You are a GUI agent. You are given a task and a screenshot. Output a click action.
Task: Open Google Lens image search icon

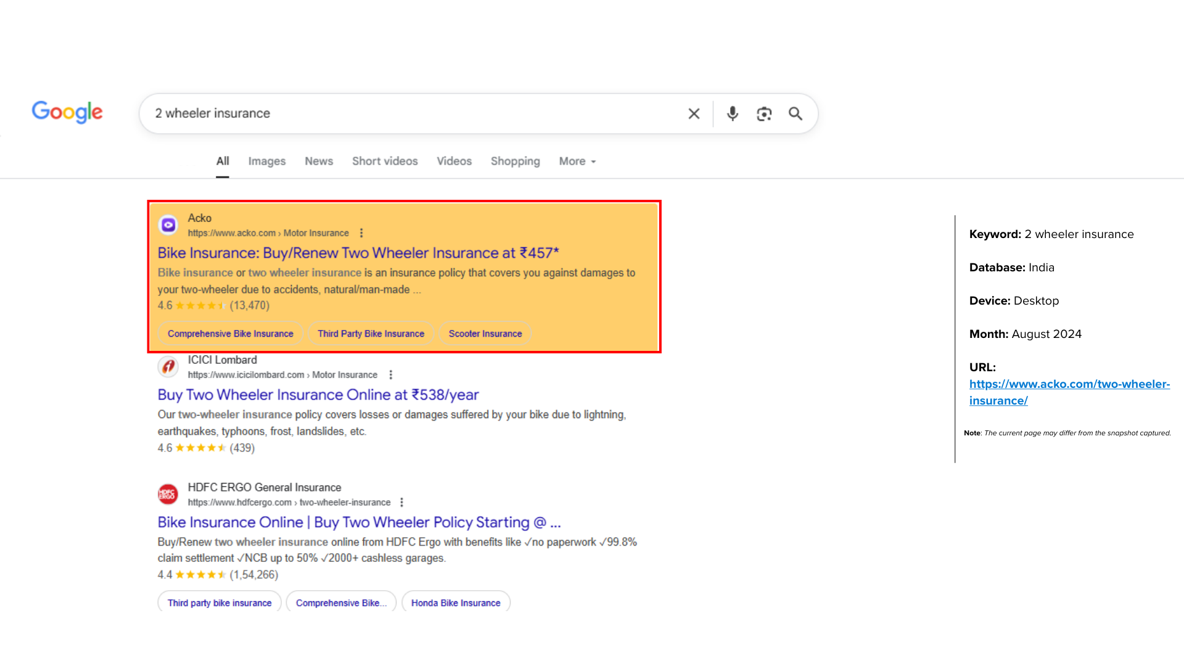(764, 113)
